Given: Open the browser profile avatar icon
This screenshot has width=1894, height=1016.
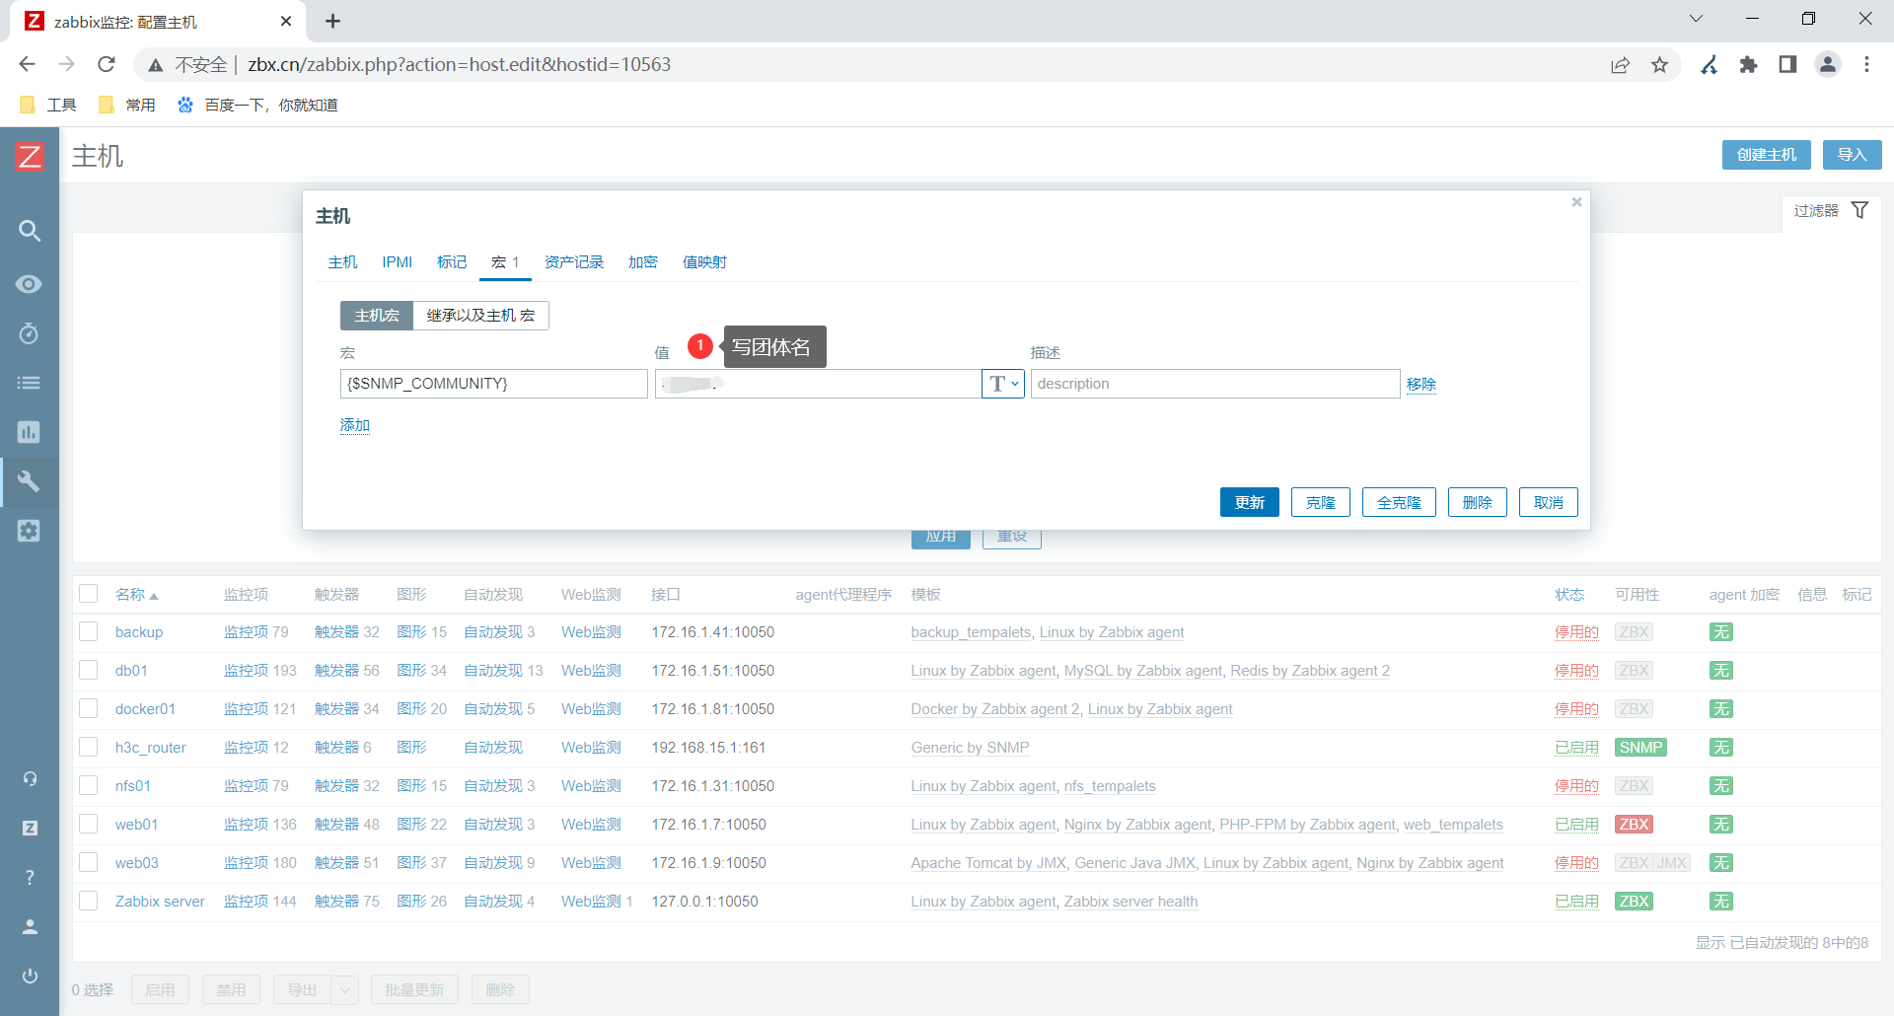Looking at the screenshot, I should [1828, 64].
